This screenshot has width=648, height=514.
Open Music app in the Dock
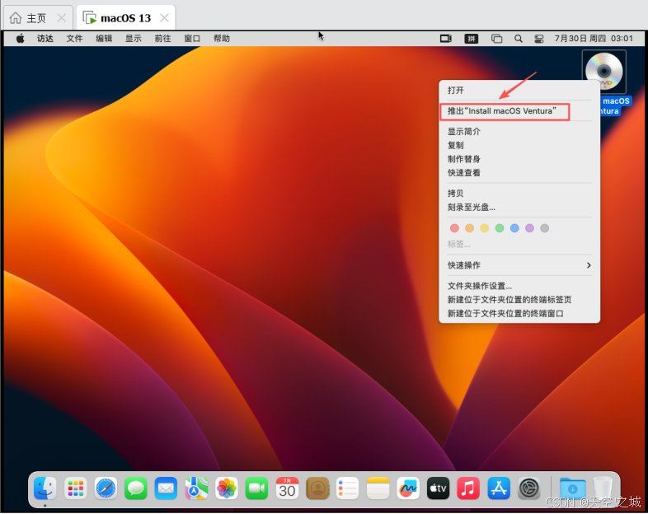468,488
